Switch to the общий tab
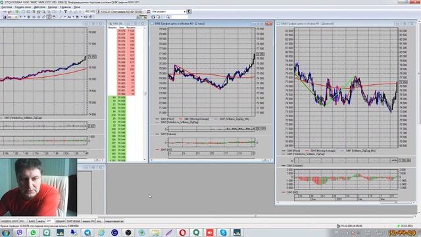The height and width of the screenshot is (237, 421). click(x=60, y=221)
